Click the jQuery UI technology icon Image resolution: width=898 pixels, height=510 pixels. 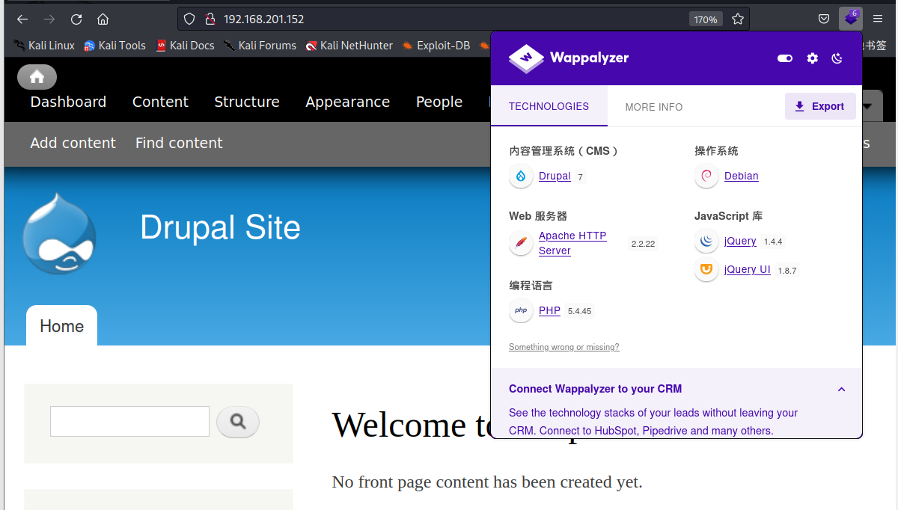tap(706, 269)
